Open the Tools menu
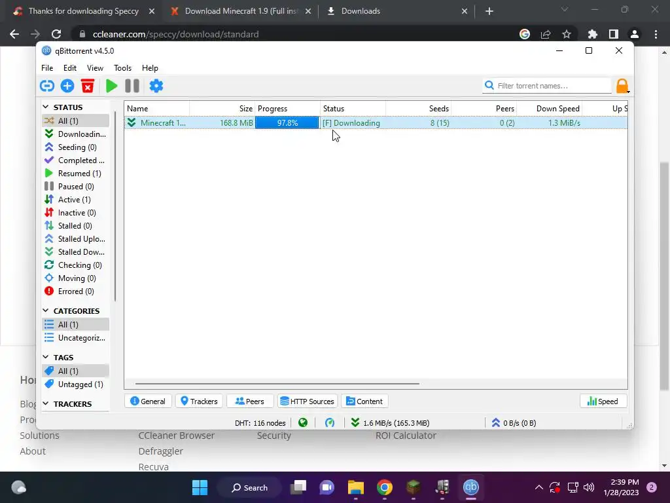Viewport: 670px width, 503px height. (x=122, y=68)
